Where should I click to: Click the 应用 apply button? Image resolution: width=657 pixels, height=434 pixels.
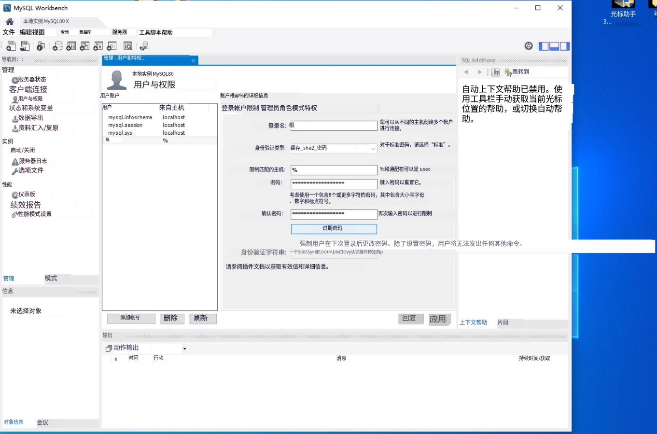[439, 319]
